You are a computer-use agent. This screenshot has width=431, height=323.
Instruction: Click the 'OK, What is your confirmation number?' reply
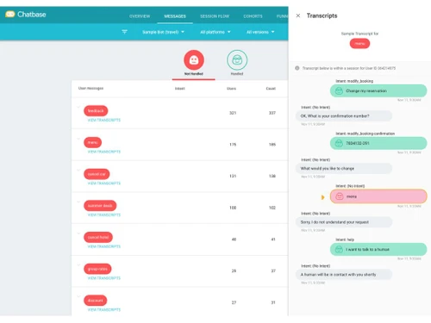pyautogui.click(x=344, y=116)
